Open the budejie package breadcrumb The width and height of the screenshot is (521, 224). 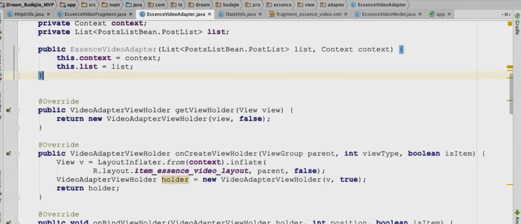pos(227,5)
